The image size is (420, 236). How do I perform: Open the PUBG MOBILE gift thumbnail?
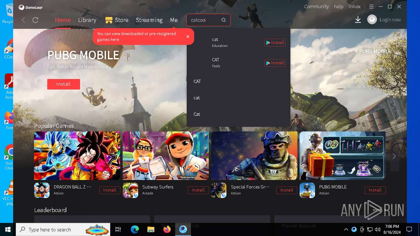coord(343,156)
